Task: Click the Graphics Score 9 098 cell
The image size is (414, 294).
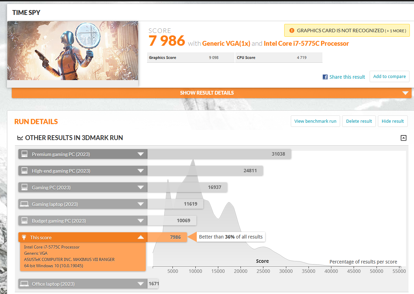Action: [191, 58]
